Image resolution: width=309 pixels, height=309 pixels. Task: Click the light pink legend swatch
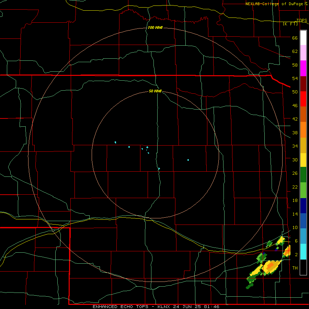[x=303, y=53]
